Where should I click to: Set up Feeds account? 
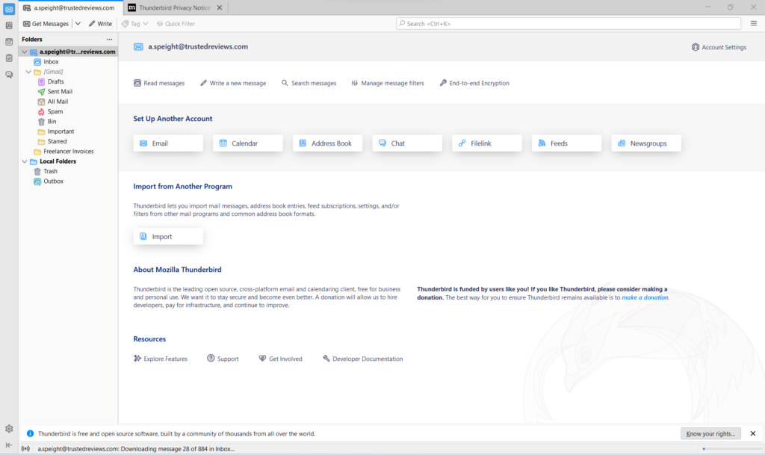[566, 143]
